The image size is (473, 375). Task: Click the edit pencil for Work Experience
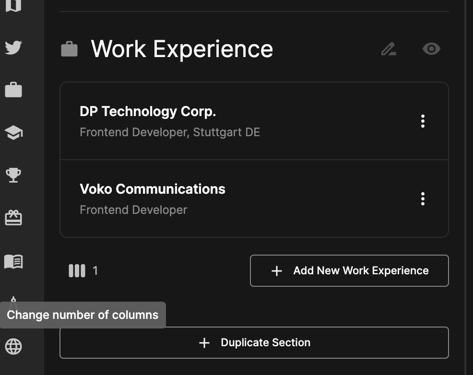click(x=388, y=48)
